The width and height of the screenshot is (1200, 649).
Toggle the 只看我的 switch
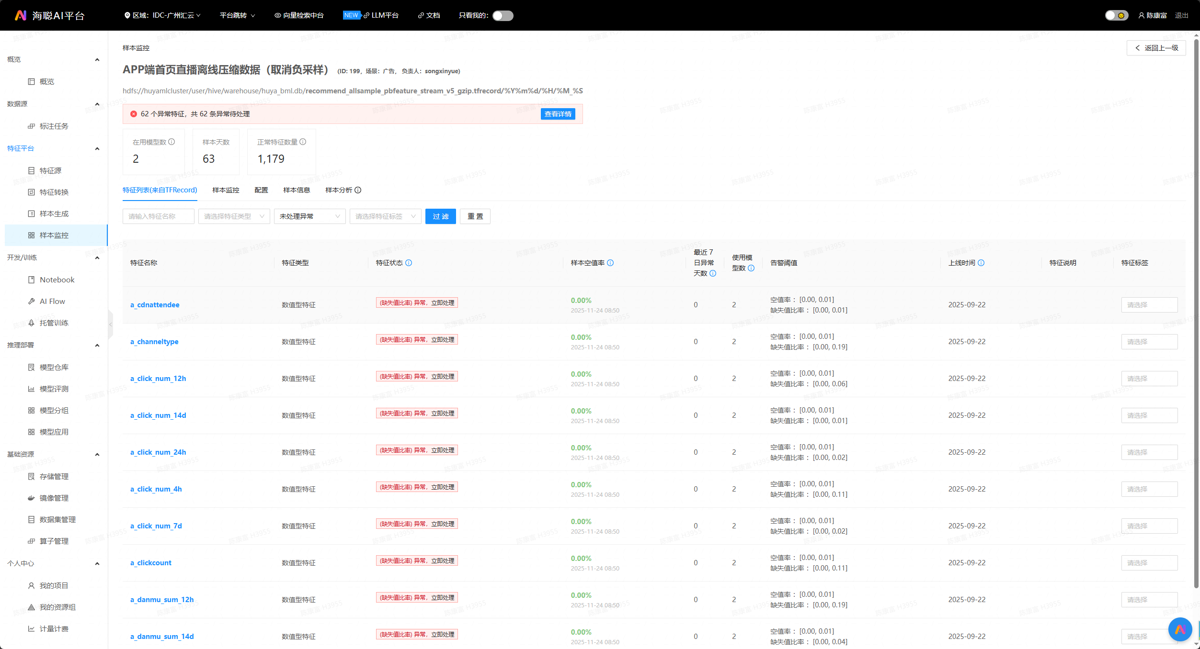(x=503, y=16)
